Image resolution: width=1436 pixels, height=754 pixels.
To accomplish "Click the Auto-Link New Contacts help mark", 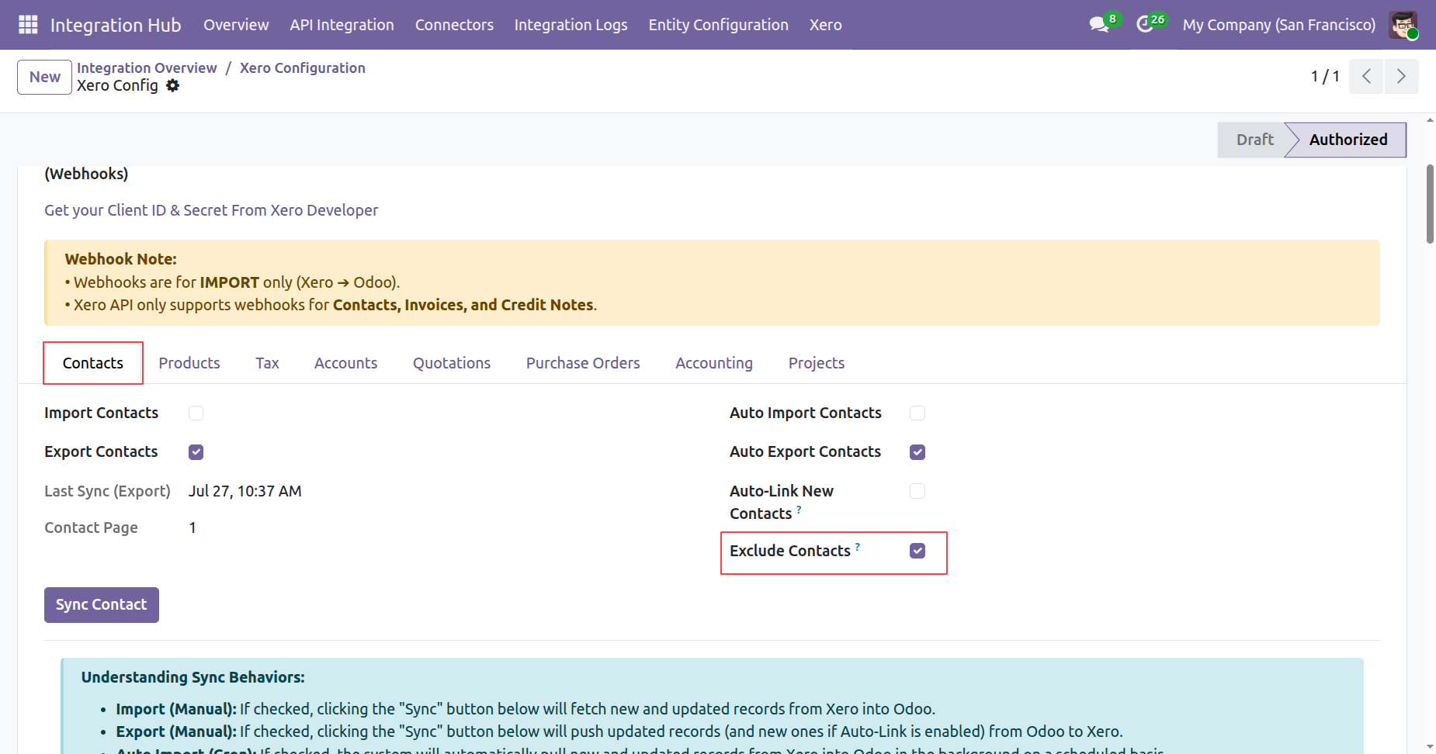I will [799, 509].
